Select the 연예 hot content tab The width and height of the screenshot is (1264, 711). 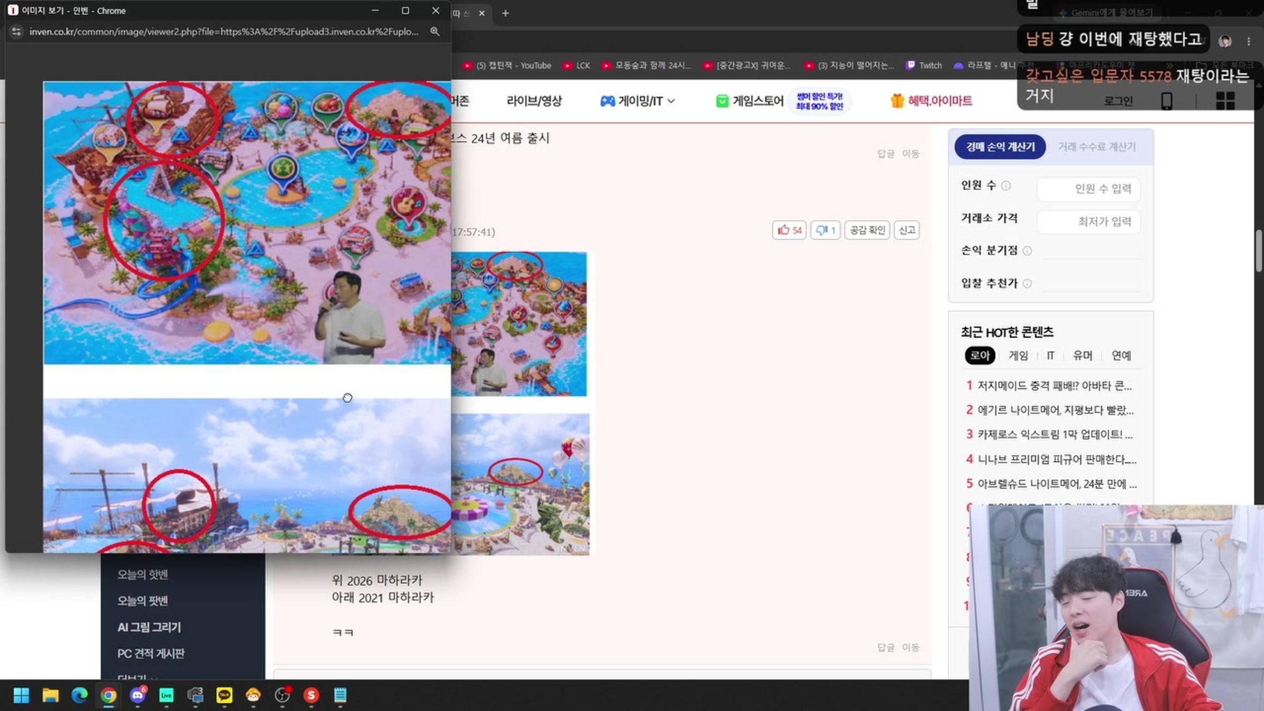pyautogui.click(x=1121, y=355)
